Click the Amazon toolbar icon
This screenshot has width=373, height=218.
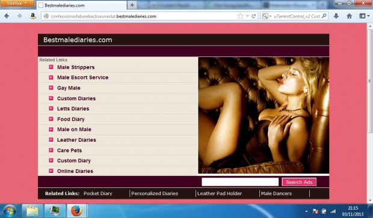point(33,16)
